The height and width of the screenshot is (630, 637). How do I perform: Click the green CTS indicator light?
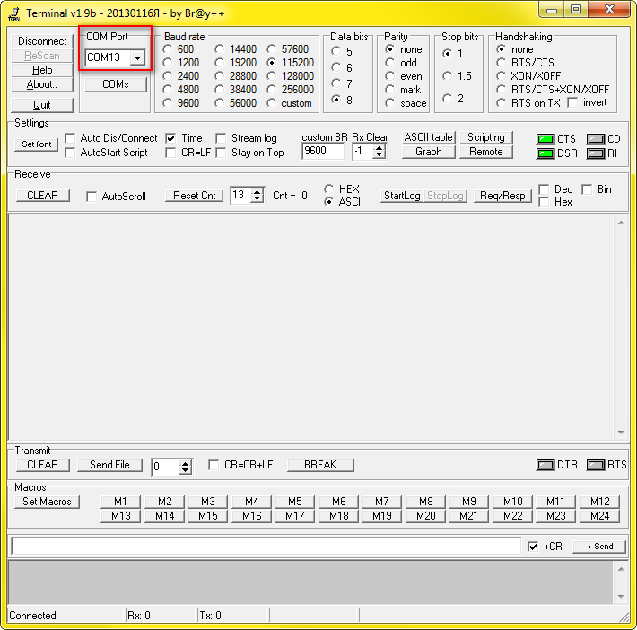pos(545,139)
